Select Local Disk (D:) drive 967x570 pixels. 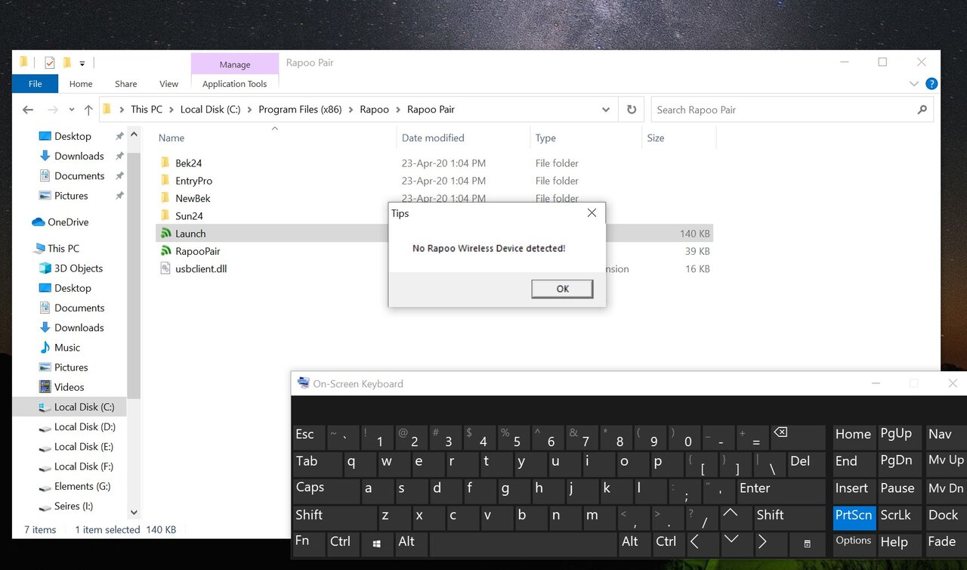click(x=85, y=427)
